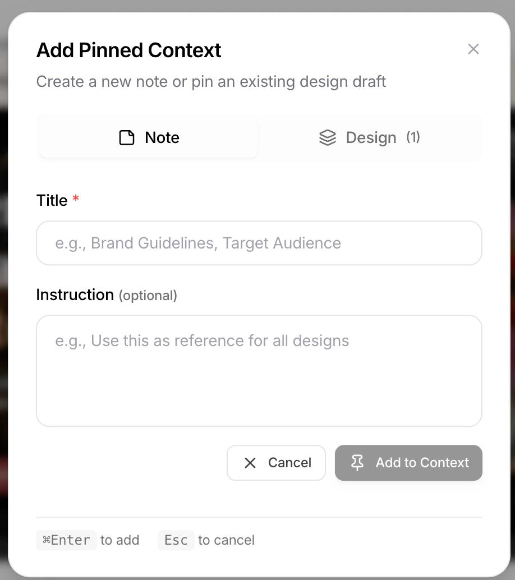Switch to the Design tab
The image size is (515, 580).
pyautogui.click(x=369, y=137)
